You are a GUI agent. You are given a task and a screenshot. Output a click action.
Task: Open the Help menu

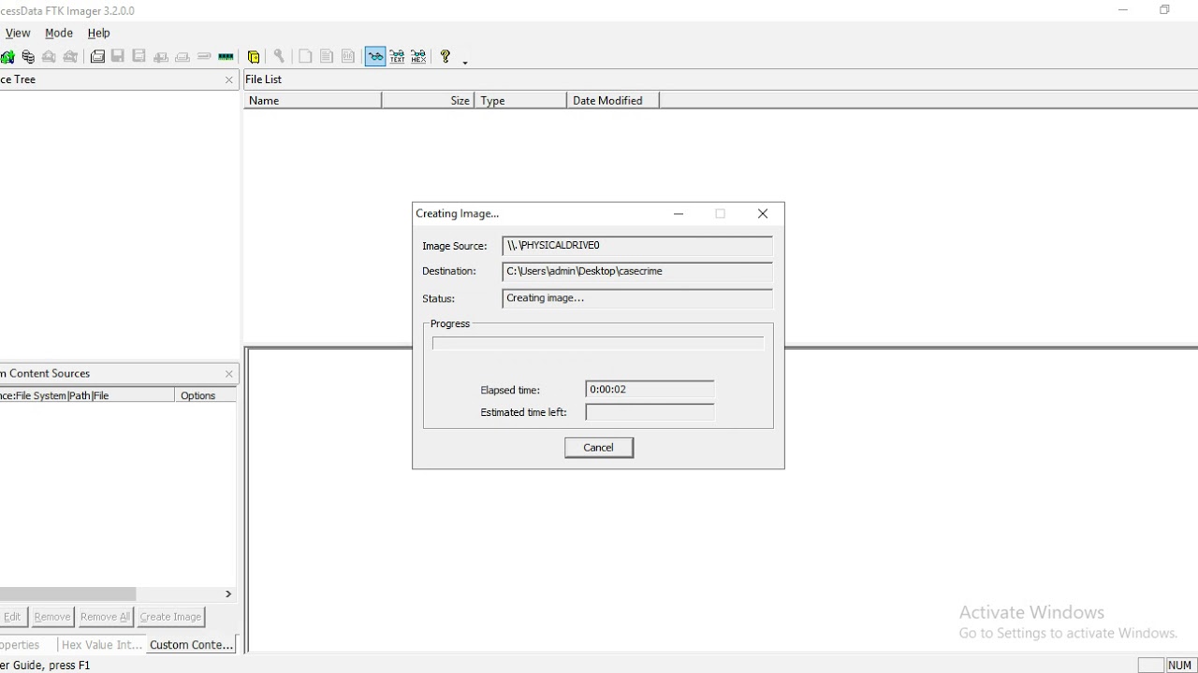point(98,33)
